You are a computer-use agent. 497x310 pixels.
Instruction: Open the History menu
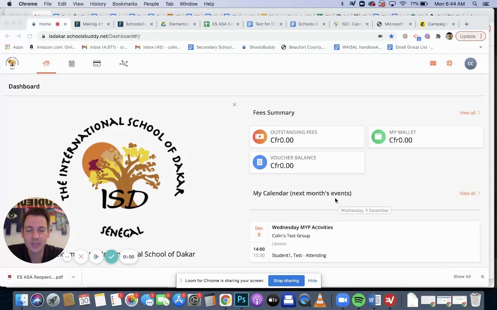(x=98, y=4)
